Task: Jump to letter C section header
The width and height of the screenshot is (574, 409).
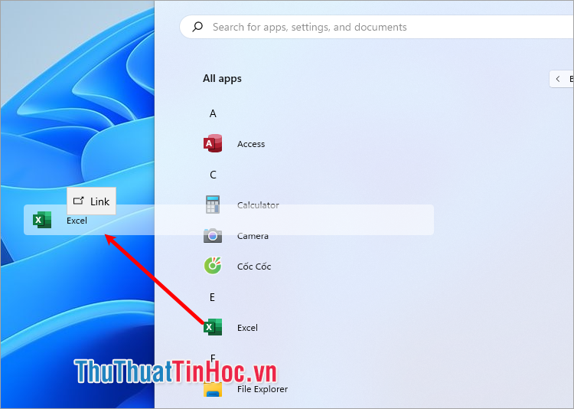Action: point(213,175)
